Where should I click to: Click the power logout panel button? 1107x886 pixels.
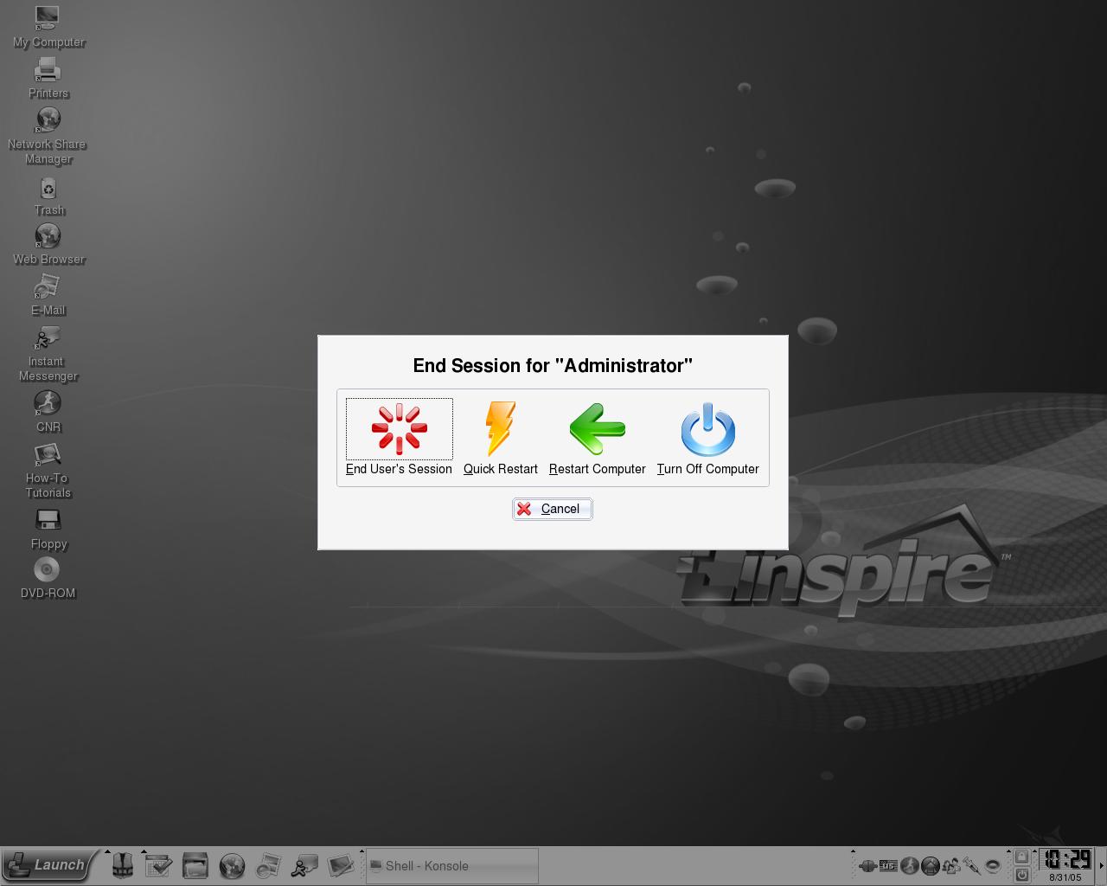point(1021,875)
